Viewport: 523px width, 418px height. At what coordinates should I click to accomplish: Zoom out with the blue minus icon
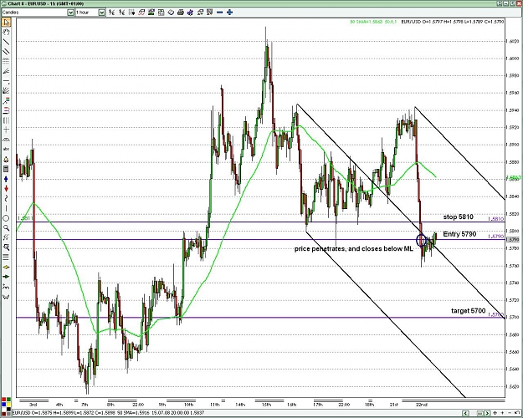(219, 13)
